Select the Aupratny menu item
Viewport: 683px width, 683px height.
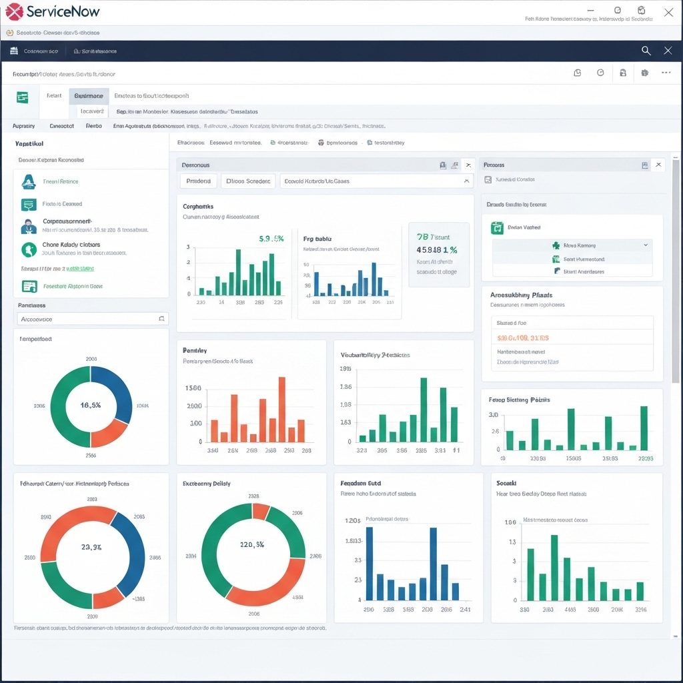pyautogui.click(x=24, y=125)
